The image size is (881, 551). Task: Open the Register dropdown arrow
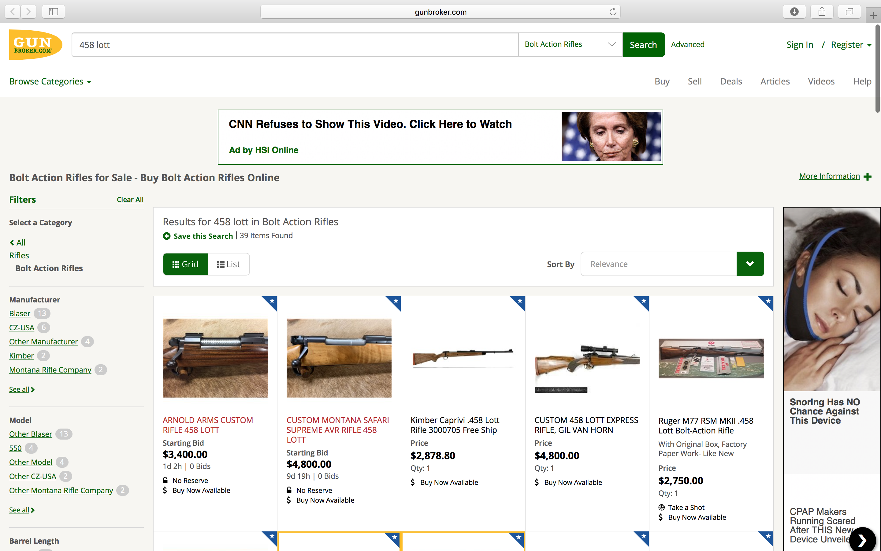pyautogui.click(x=869, y=45)
